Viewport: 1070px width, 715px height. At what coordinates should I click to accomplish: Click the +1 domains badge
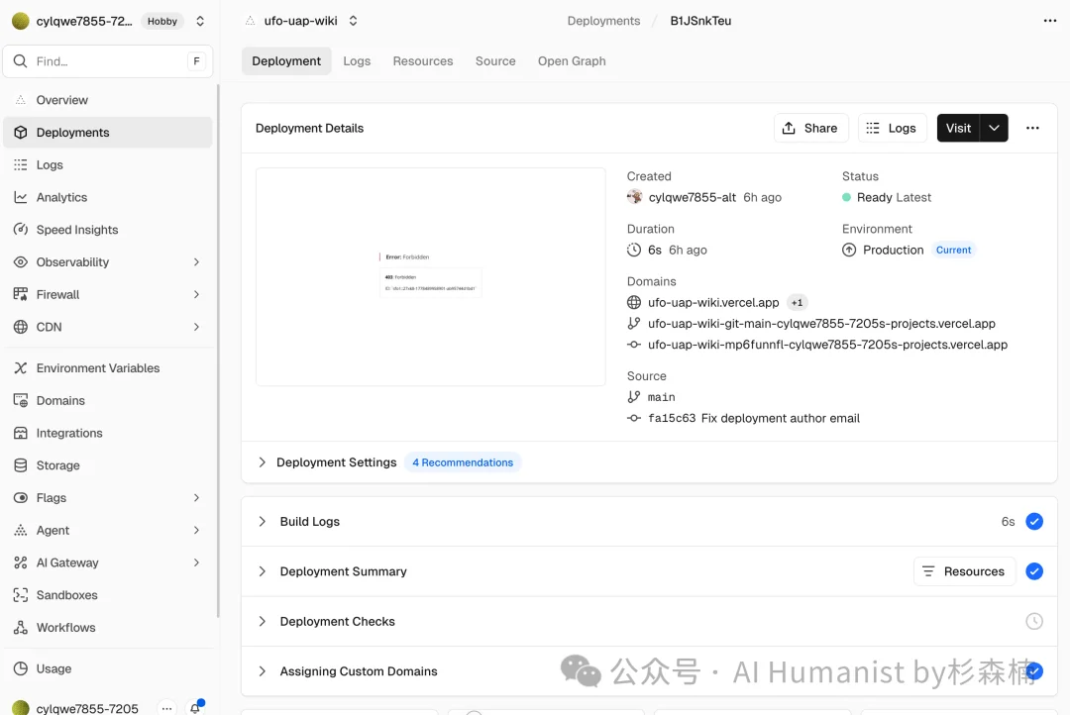tap(797, 302)
